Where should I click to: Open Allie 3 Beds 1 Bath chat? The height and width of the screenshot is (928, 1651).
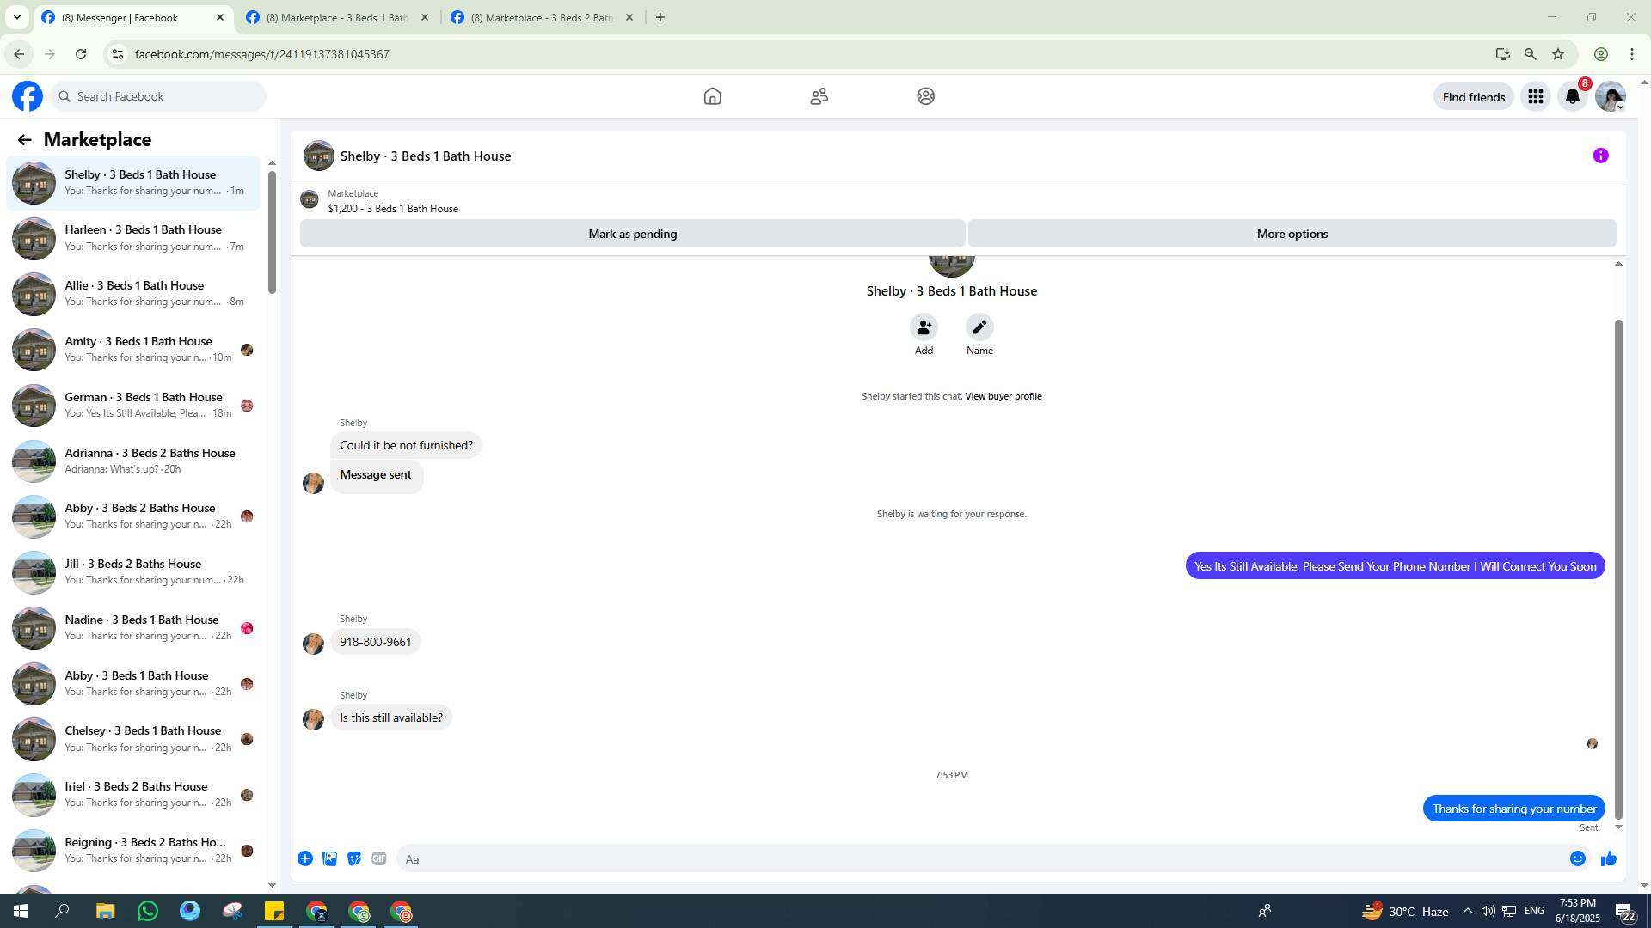coord(132,294)
